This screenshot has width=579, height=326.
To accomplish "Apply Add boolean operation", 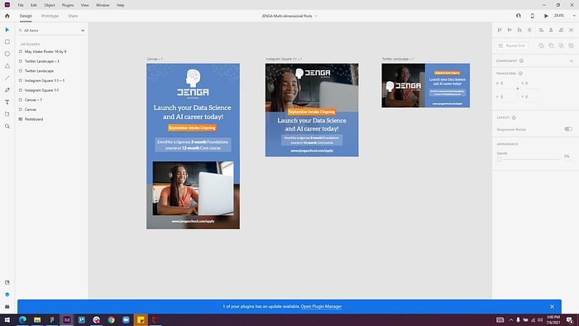I will 541,46.
